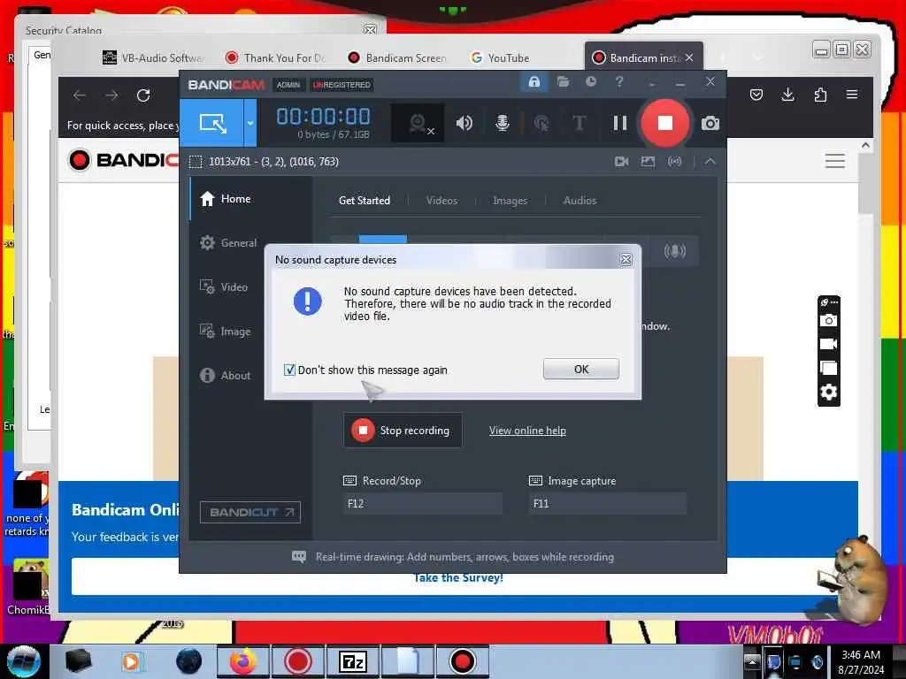Open the floating bar settings gear
The height and width of the screenshot is (679, 906).
pos(828,393)
